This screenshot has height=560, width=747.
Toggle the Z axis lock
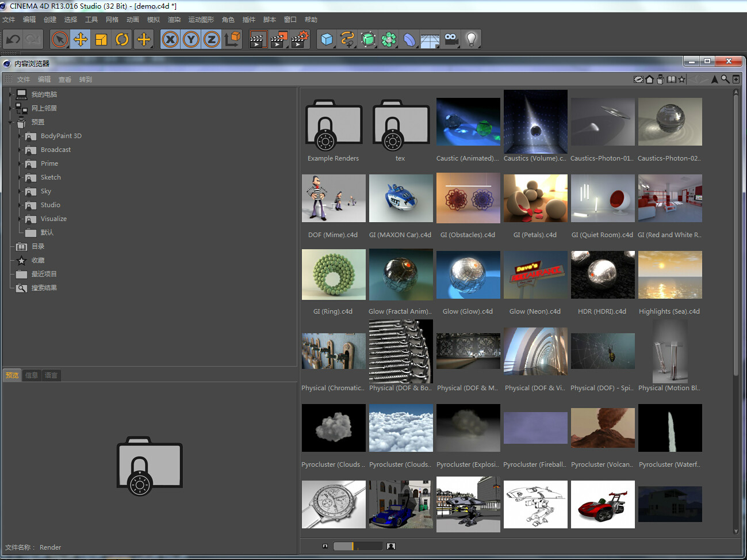pos(212,39)
